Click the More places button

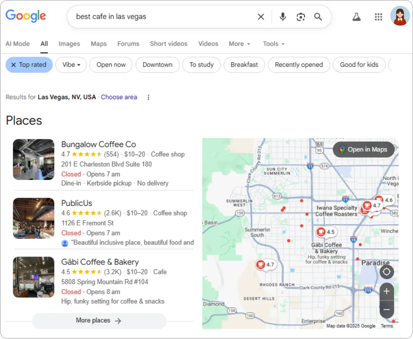coord(99,321)
